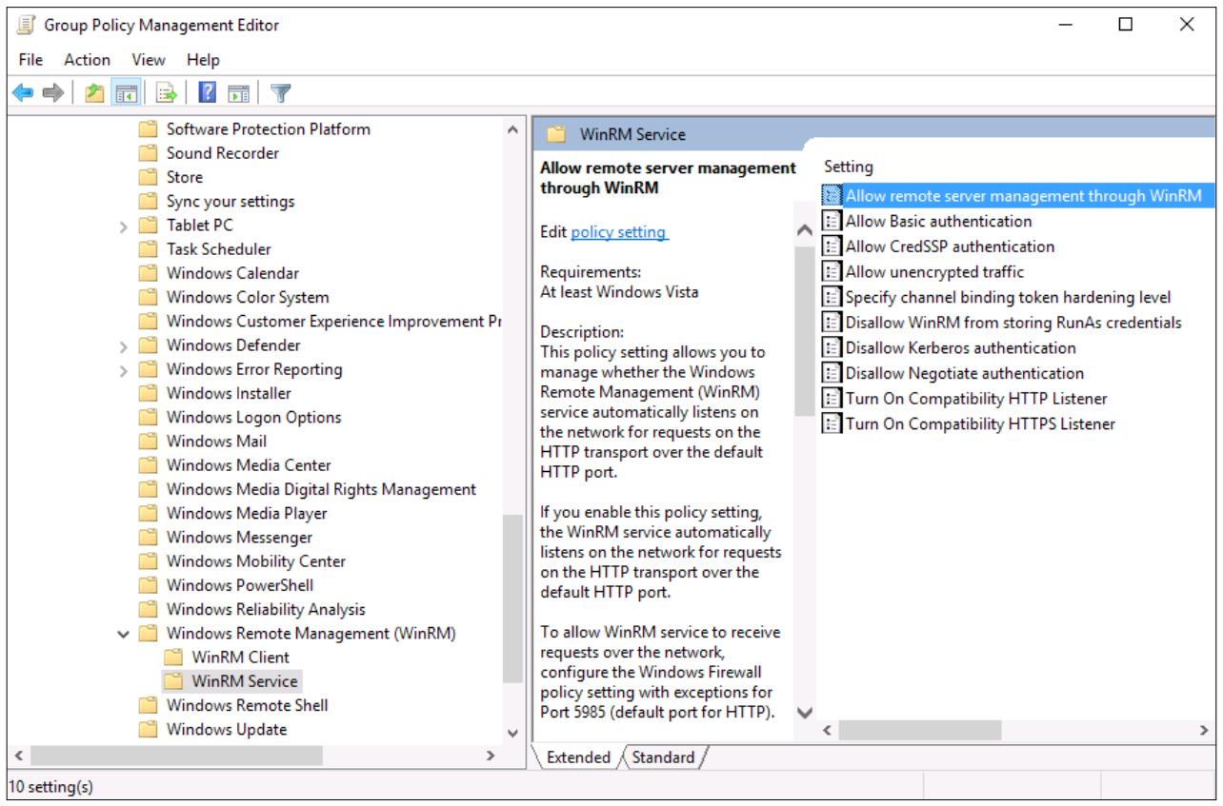Expand the Tablet PC tree node

click(x=123, y=226)
